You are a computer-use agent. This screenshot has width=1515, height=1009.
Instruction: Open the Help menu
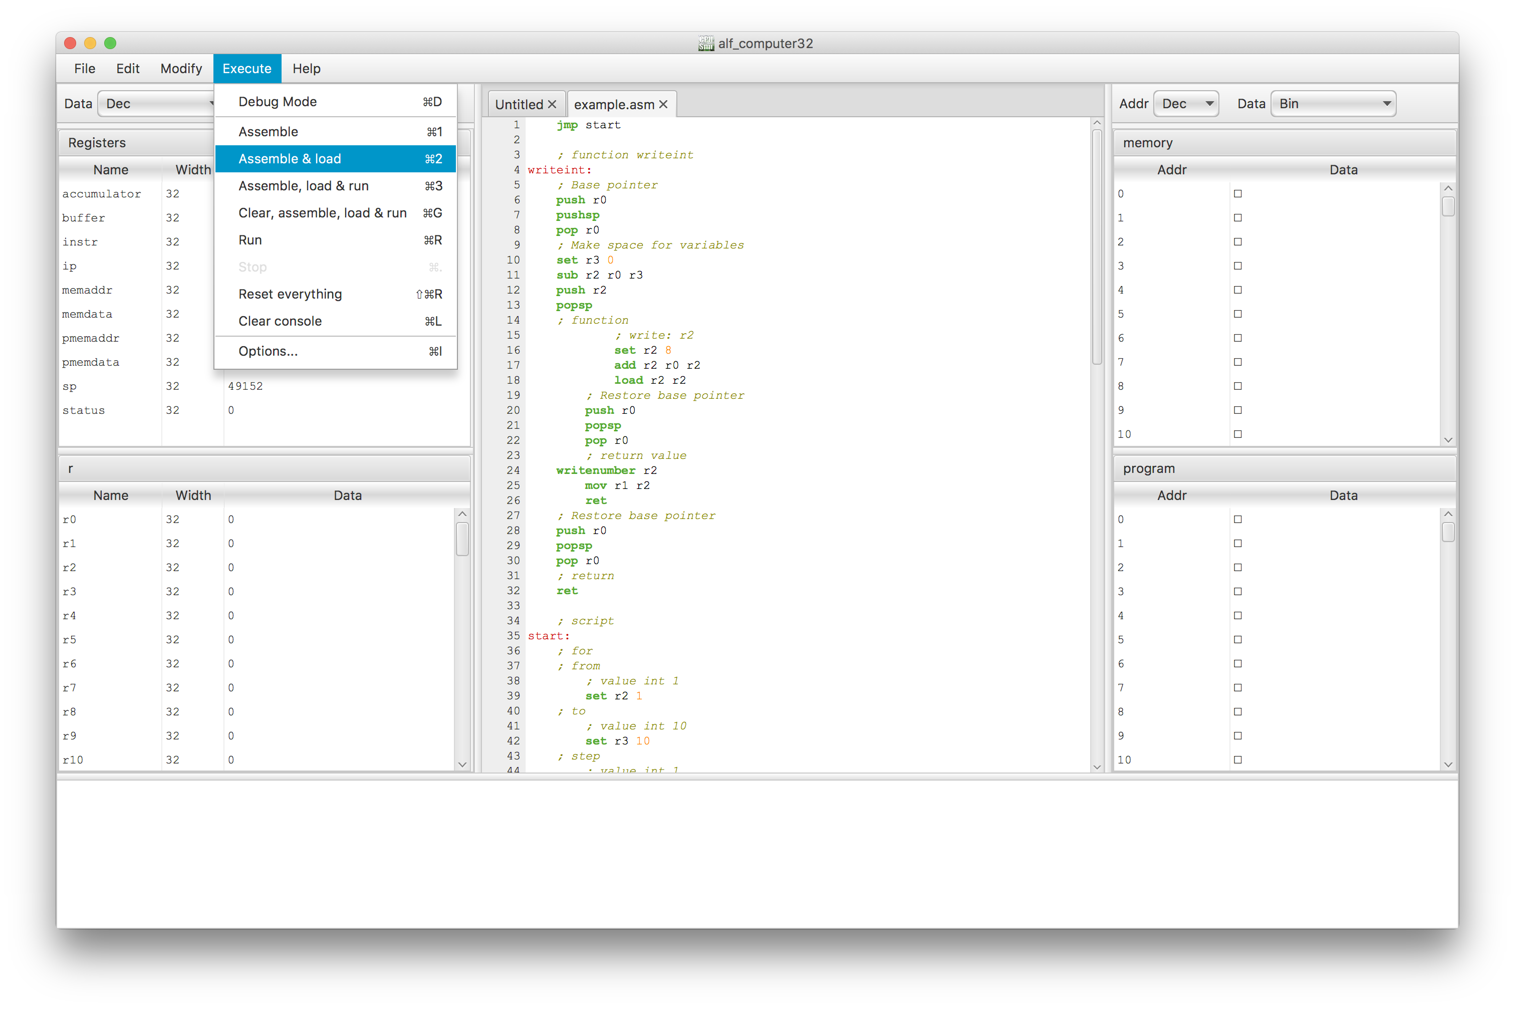click(306, 68)
